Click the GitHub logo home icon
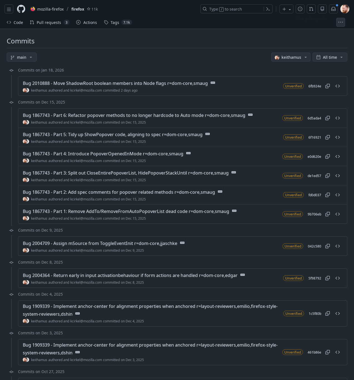The height and width of the screenshot is (380, 354). pyautogui.click(x=21, y=9)
